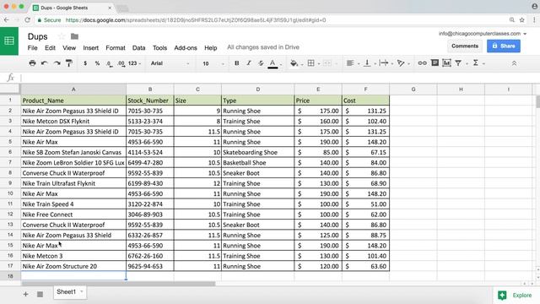540x304 pixels.
Task: Open vertical align options
Action: point(367,63)
